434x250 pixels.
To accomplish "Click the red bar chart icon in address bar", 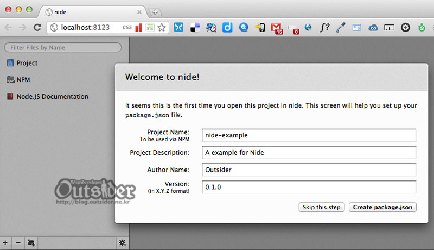I will [x=139, y=27].
